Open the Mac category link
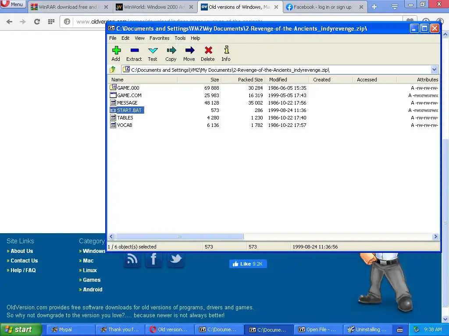 click(88, 261)
